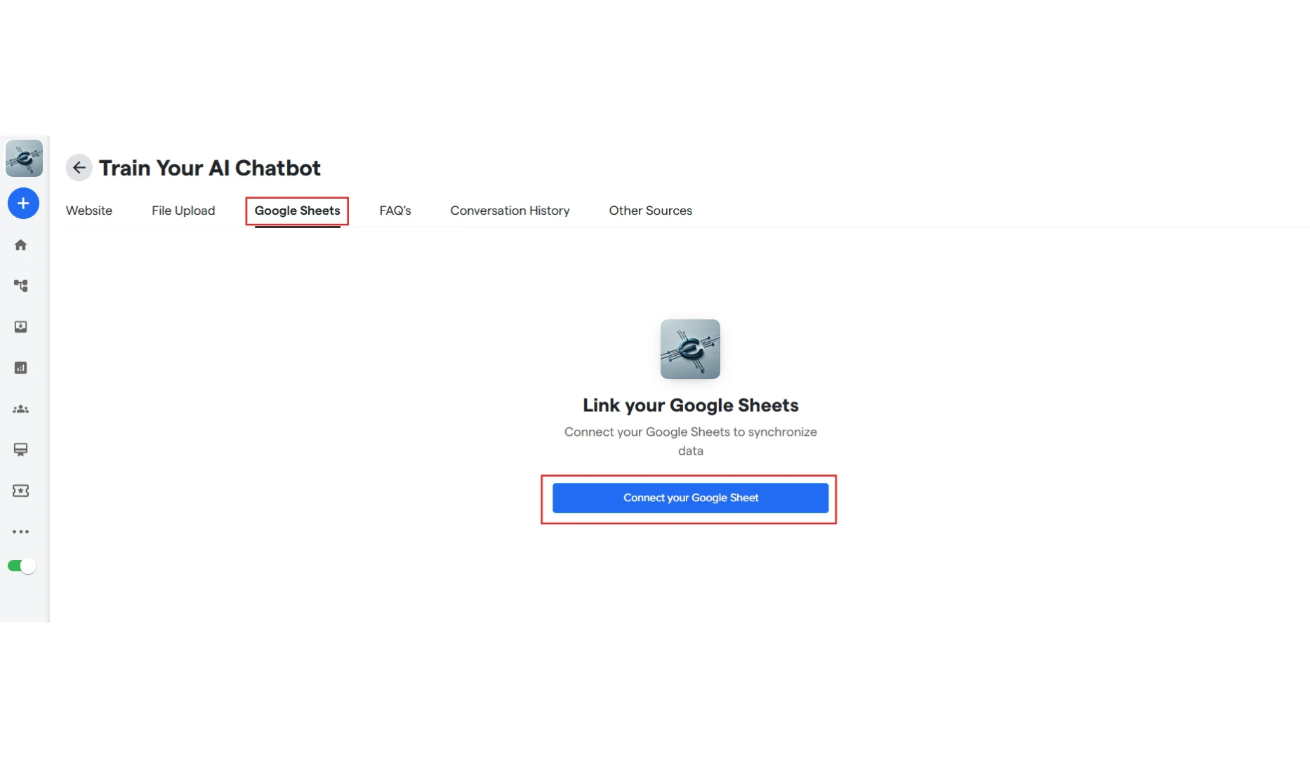Open the star ticket icon in sidebar

tap(21, 491)
